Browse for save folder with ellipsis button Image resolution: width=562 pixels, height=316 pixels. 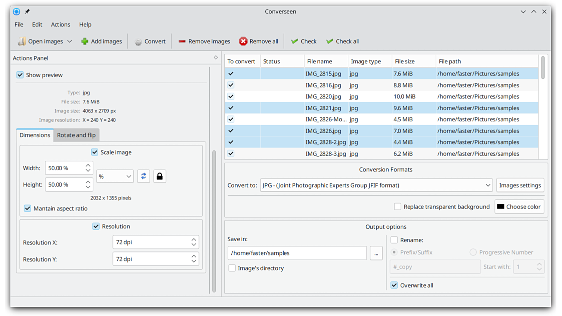tap(376, 253)
